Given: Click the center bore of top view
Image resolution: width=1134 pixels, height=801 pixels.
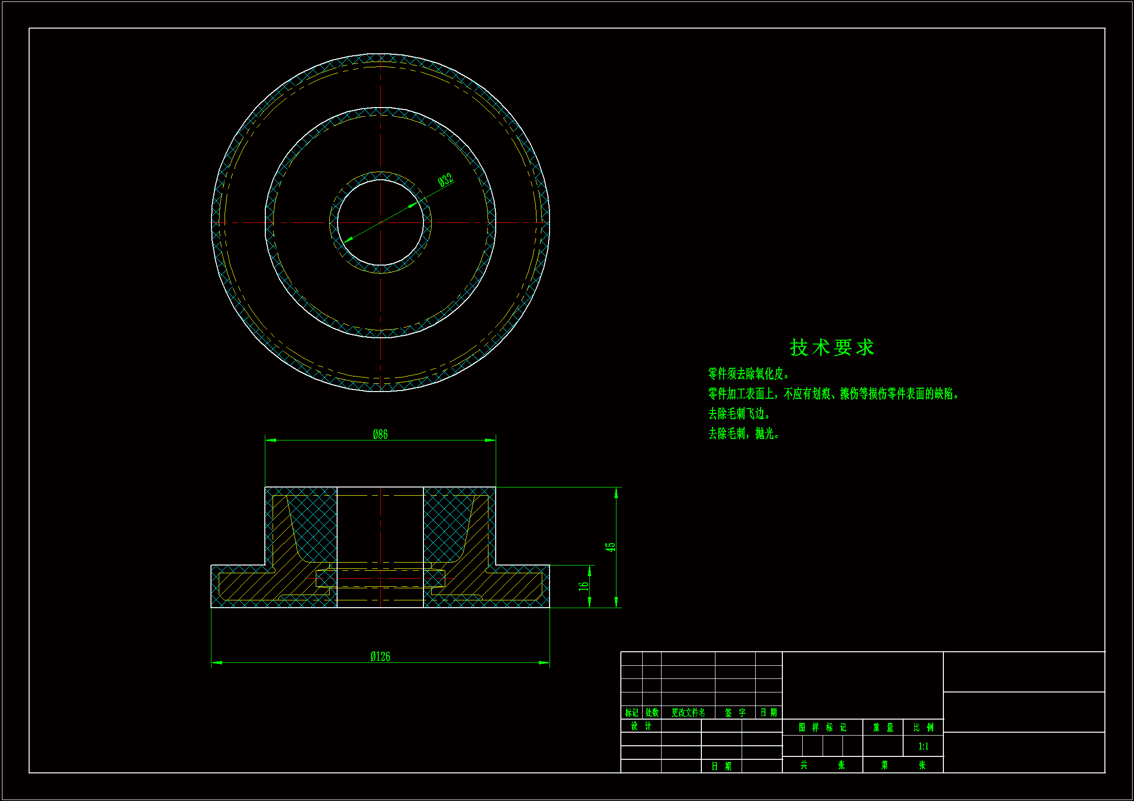Looking at the screenshot, I should [x=380, y=222].
